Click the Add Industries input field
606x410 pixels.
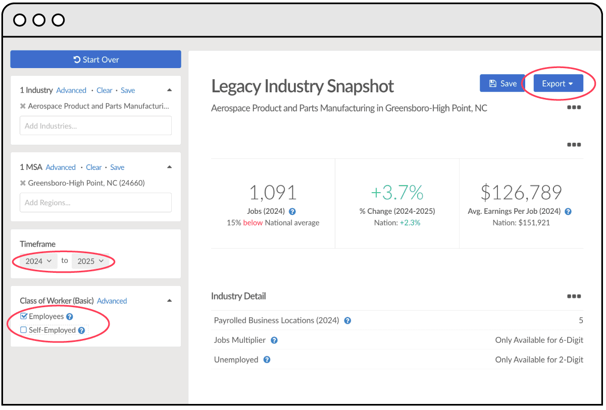coord(95,126)
